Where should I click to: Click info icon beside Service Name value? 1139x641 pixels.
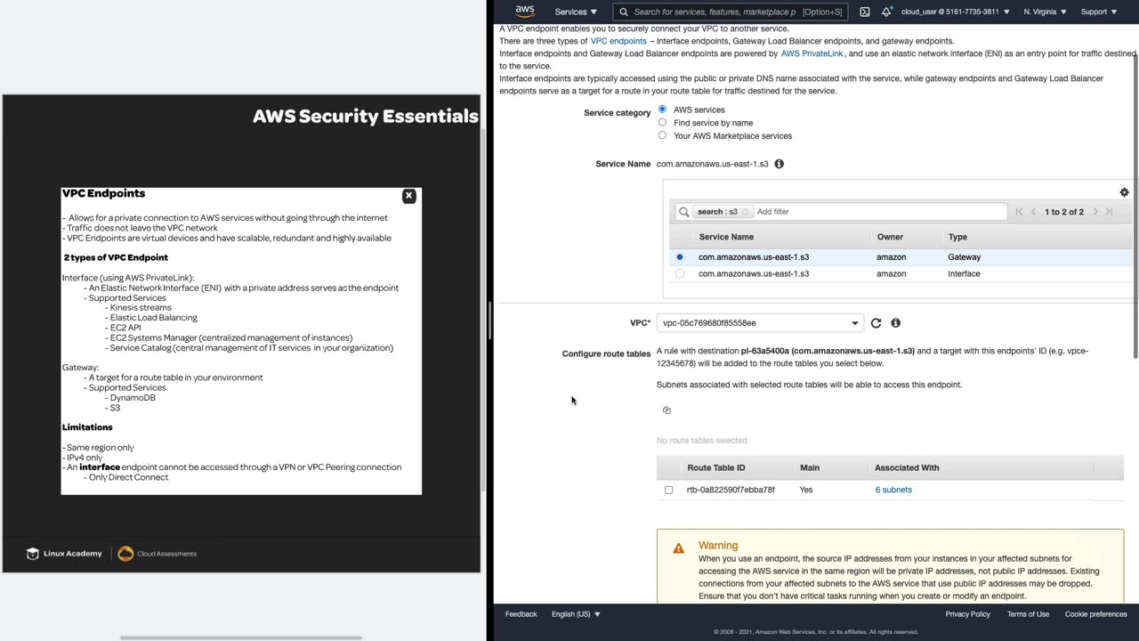tap(779, 164)
